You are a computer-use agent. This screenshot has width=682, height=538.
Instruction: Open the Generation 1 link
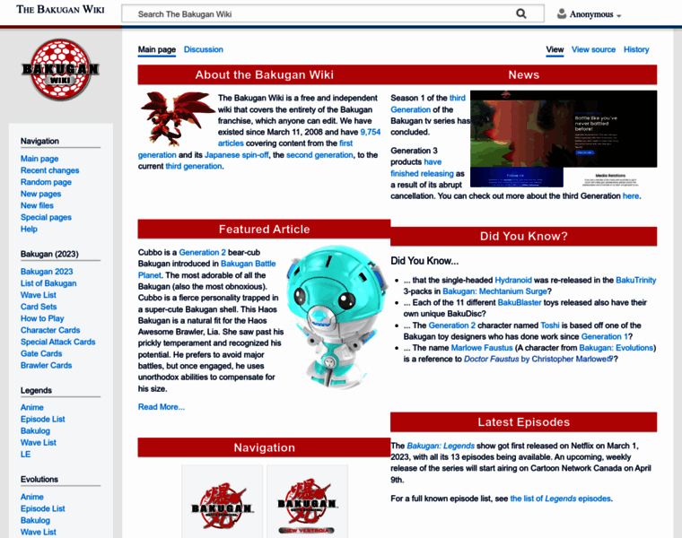[605, 337]
